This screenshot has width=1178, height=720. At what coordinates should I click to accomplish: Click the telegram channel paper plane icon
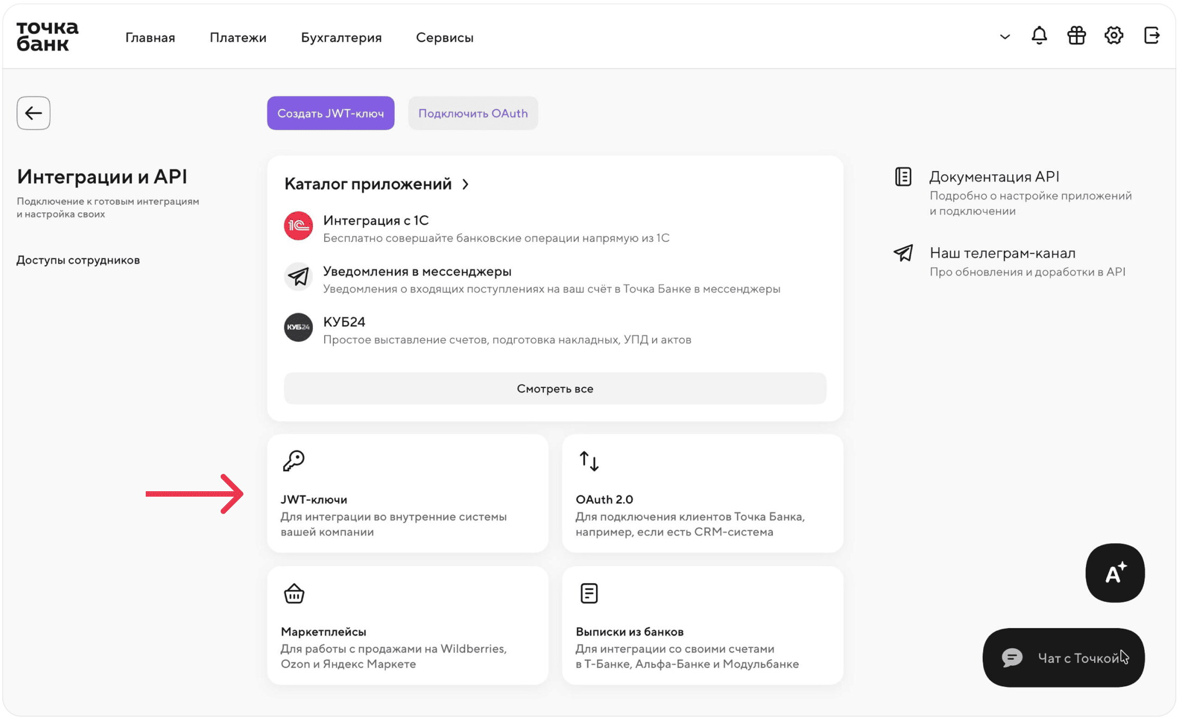(903, 253)
